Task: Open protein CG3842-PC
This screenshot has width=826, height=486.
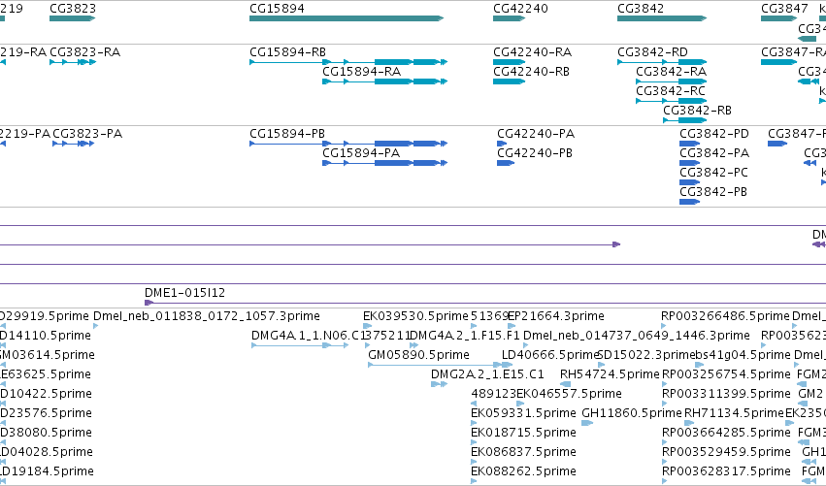Action: pos(689,182)
